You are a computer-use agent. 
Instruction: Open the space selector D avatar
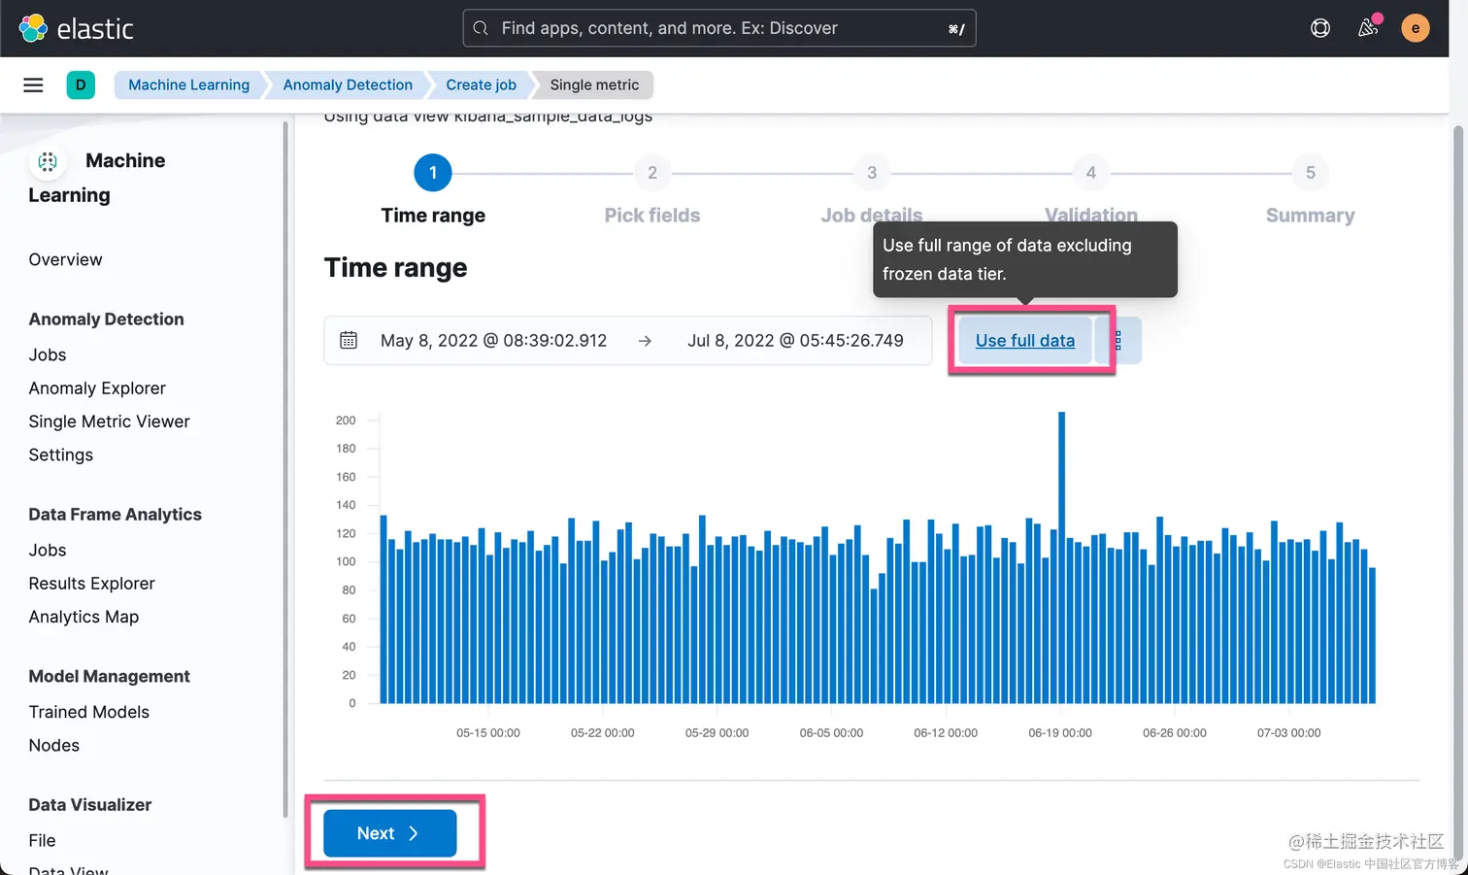(81, 84)
